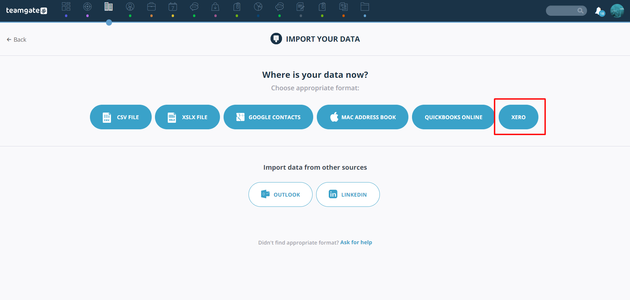This screenshot has width=630, height=300.
Task: Import from MAC ADDRESS BOOK
Action: pyautogui.click(x=362, y=117)
